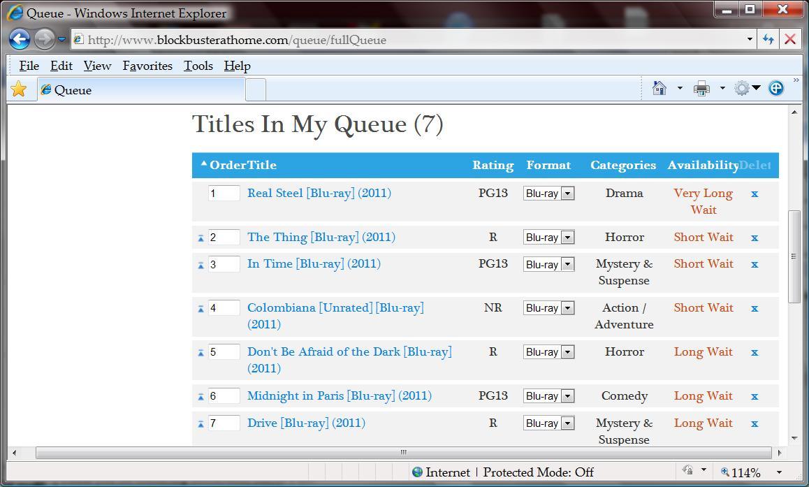The width and height of the screenshot is (809, 487).
Task: Click order number field for Drive
Action: tap(224, 423)
